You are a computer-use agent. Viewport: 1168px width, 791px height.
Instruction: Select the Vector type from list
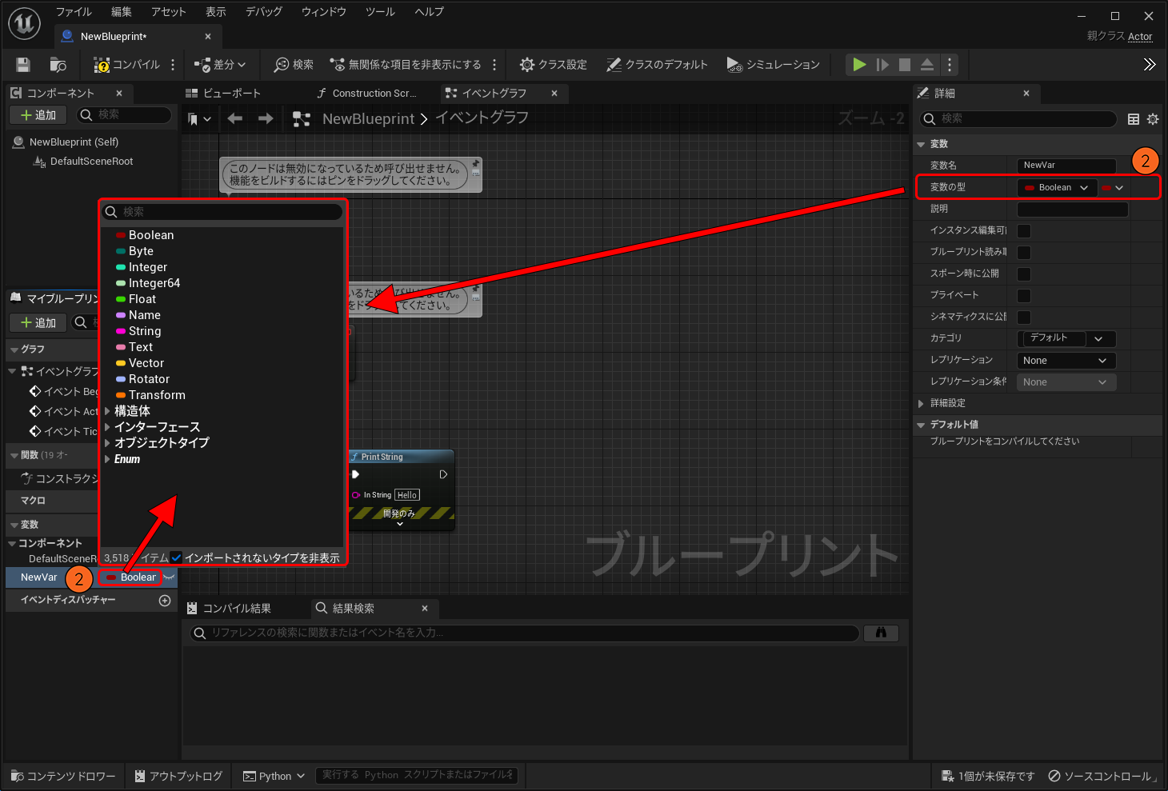point(146,363)
